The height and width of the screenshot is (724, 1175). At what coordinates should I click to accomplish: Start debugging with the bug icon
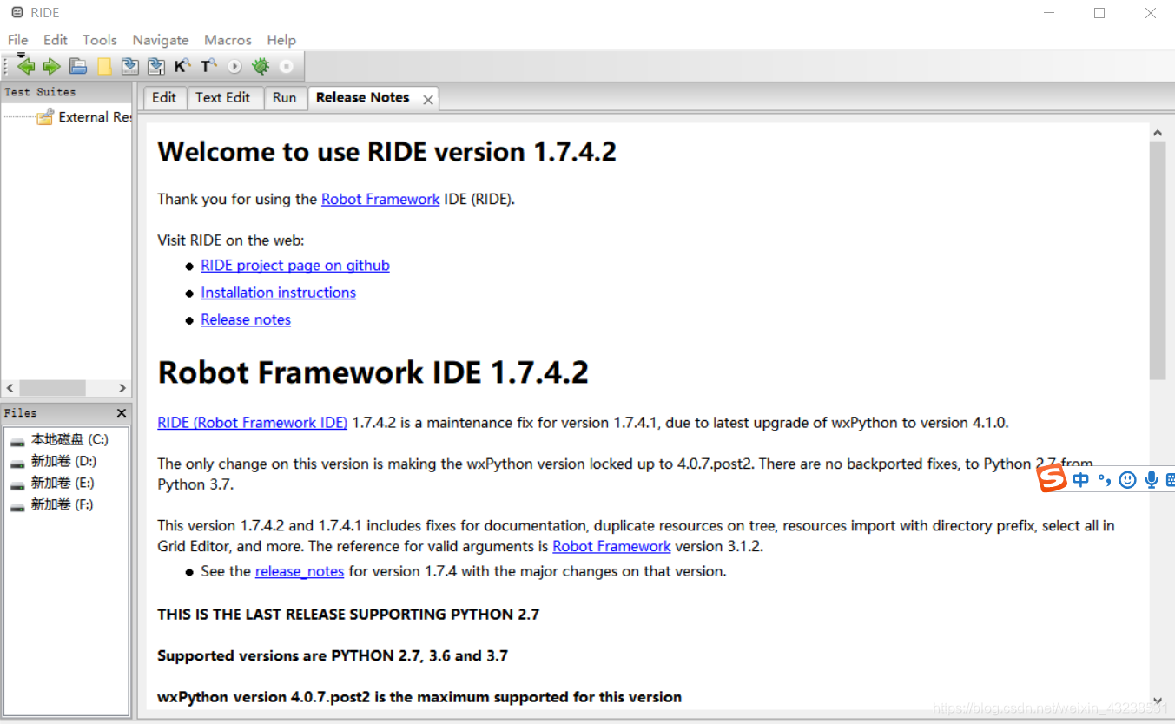[261, 66]
